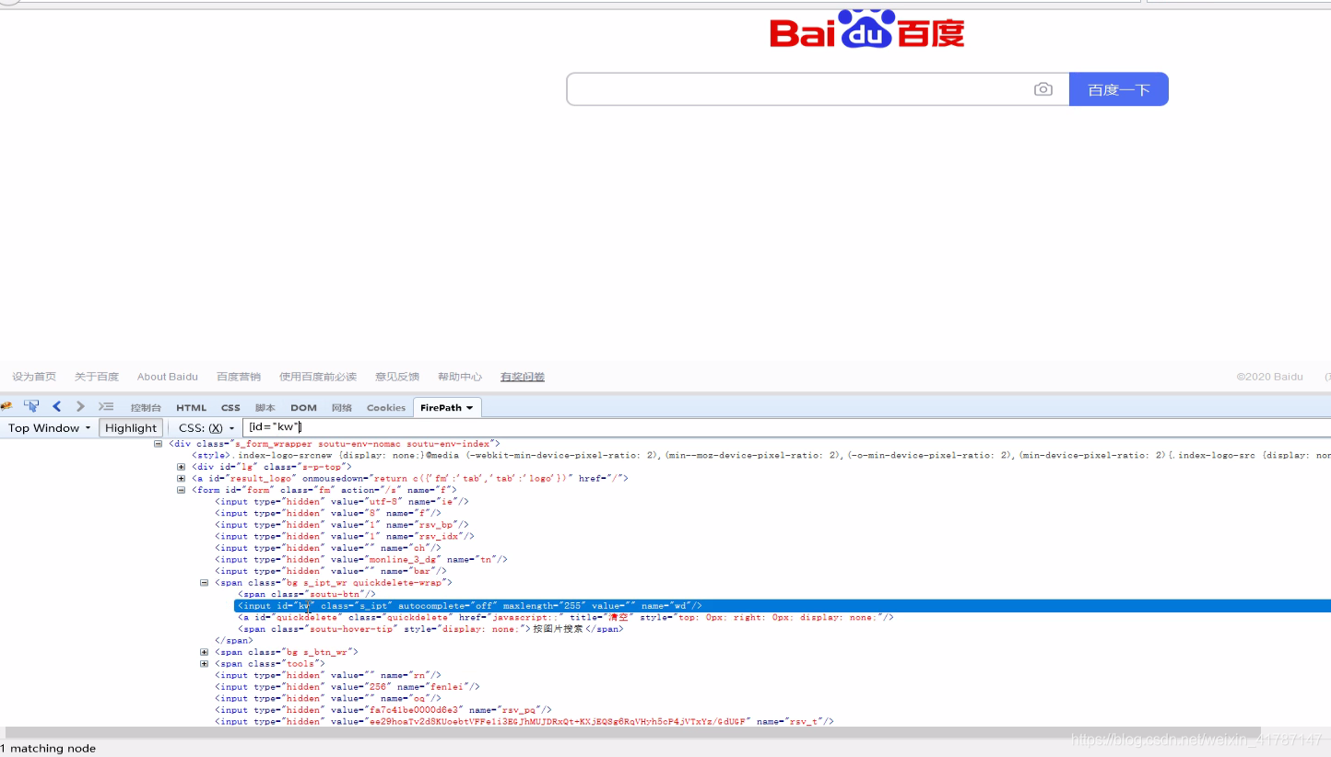Screen dimensions: 1331x757
Task: Select the hidden input name="oq" row
Action: click(328, 698)
